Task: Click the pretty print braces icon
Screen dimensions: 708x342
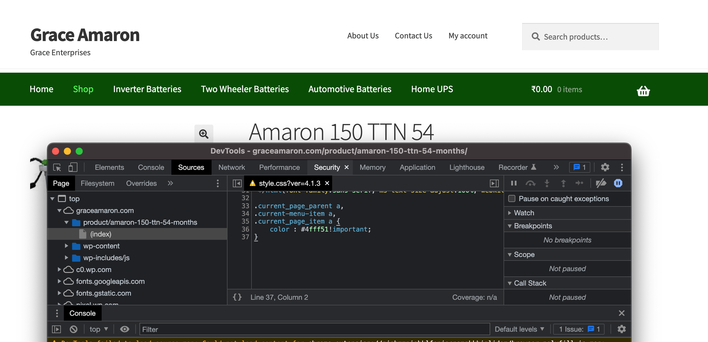Action: [237, 297]
